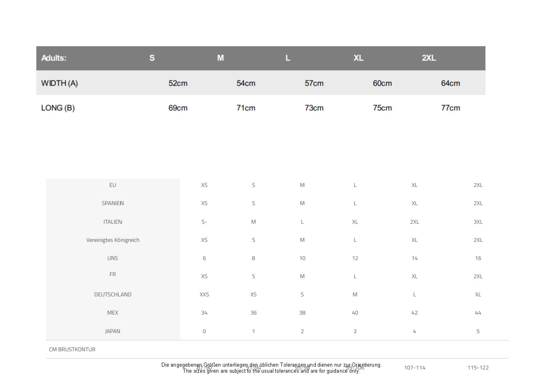This screenshot has height=384, width=543.
Task: Click the 40 cell in the MEX row
Action: pyautogui.click(x=355, y=313)
